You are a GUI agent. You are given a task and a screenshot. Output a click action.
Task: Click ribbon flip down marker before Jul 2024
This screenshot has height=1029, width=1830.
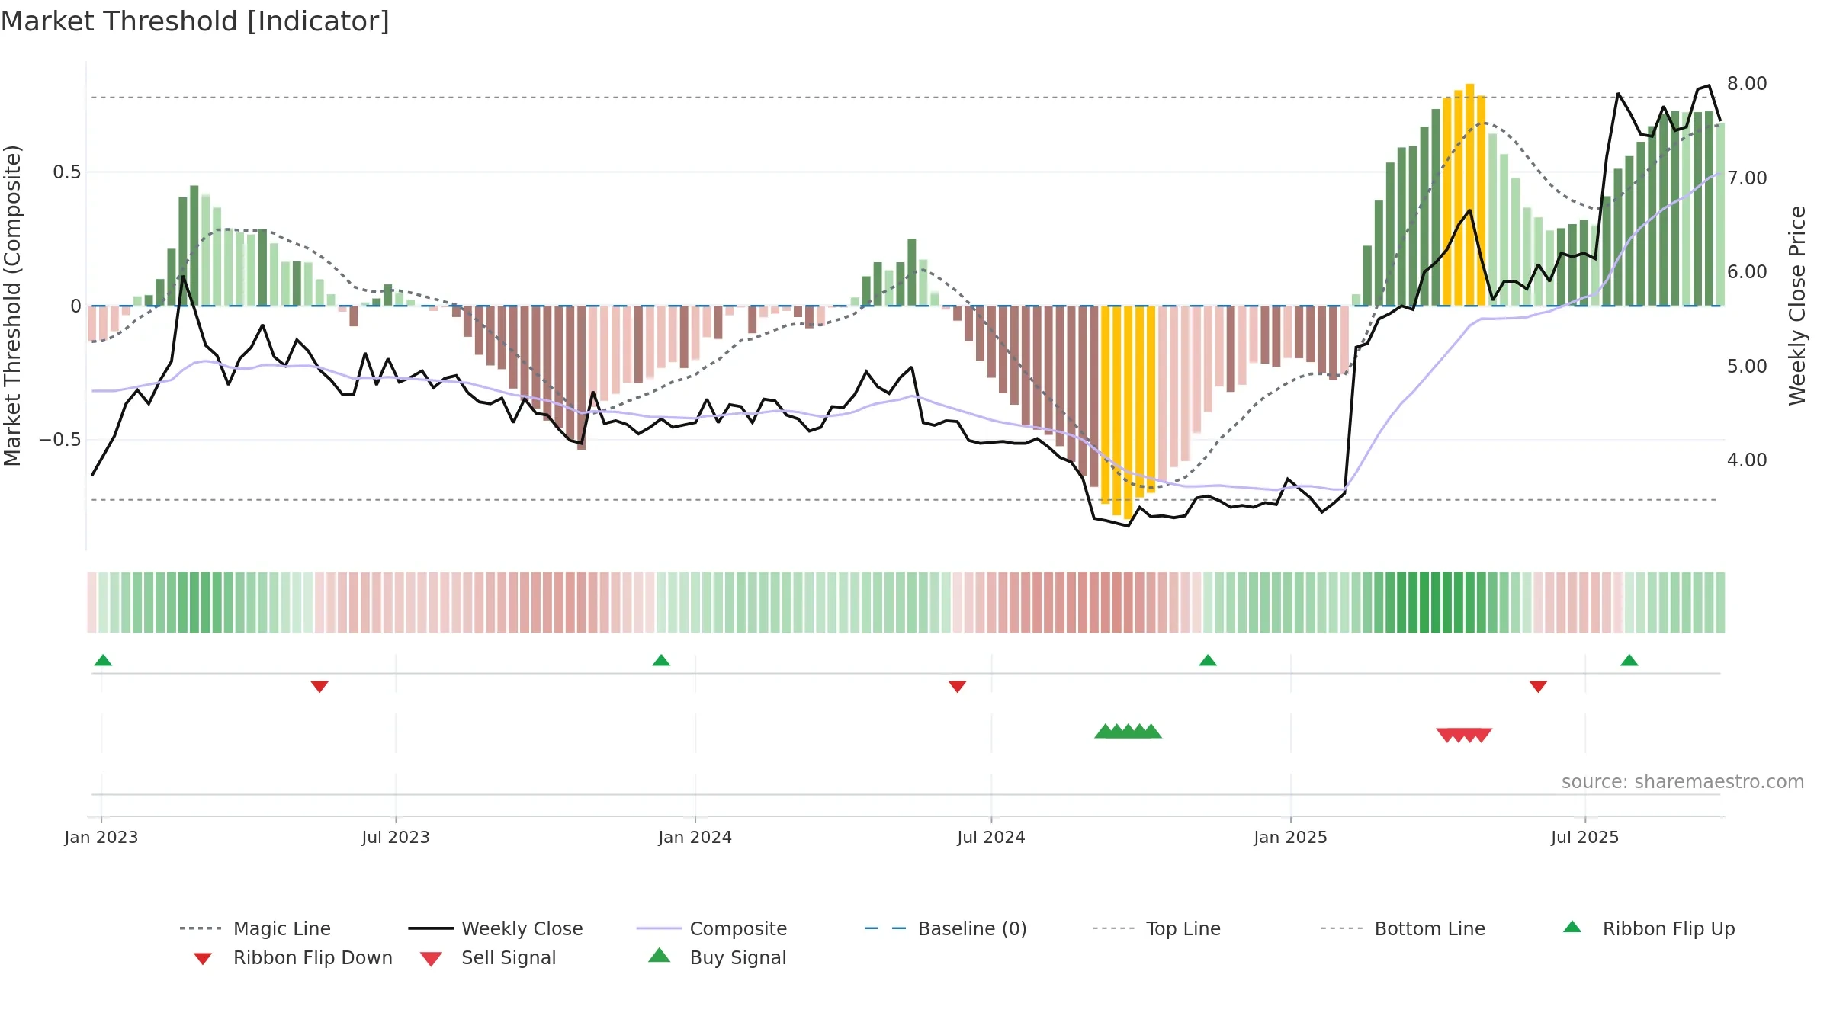(x=957, y=687)
